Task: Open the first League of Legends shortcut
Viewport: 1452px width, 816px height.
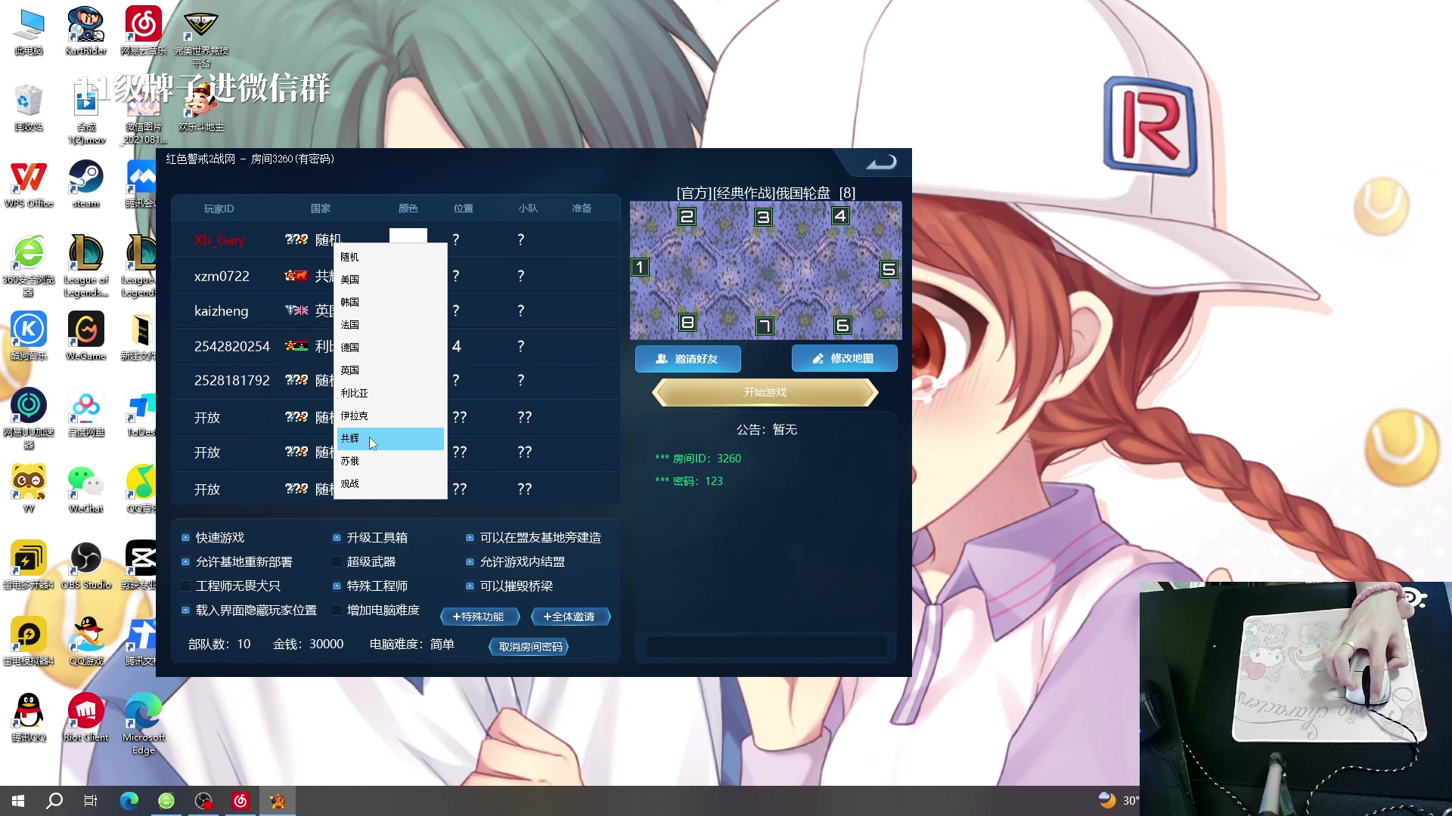Action: tap(85, 265)
